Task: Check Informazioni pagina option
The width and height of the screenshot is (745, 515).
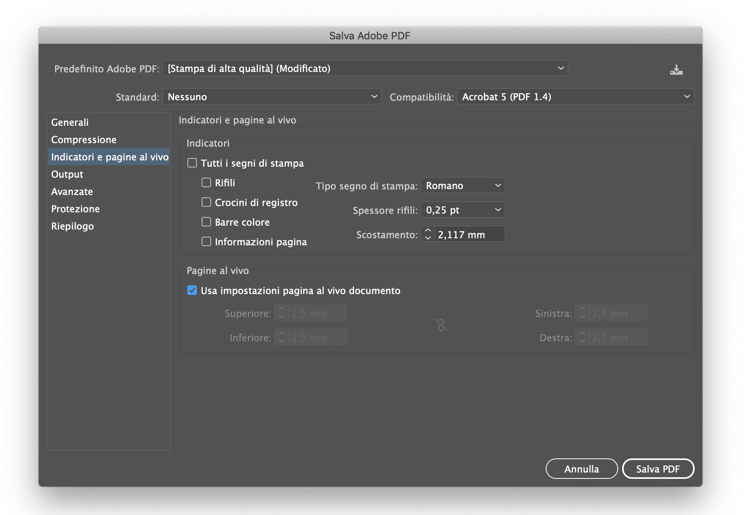Action: 206,242
